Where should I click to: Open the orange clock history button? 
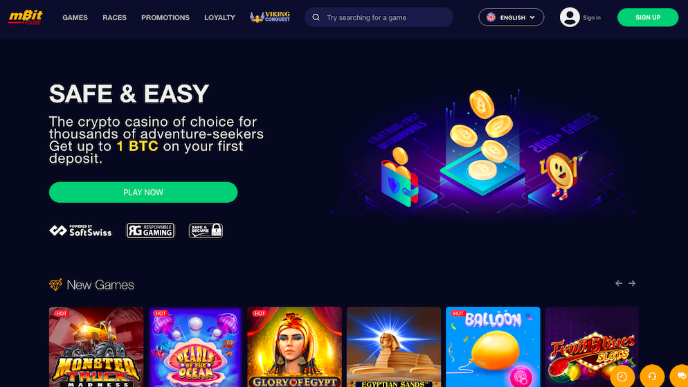point(622,376)
